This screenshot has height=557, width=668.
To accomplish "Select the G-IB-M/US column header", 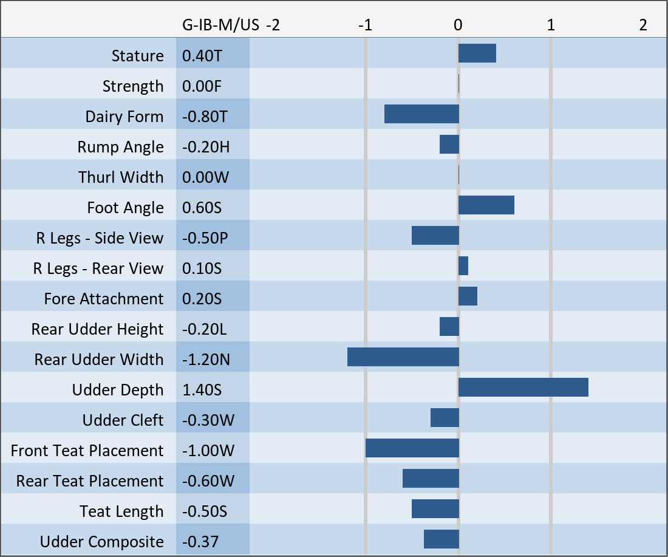I will click(220, 25).
